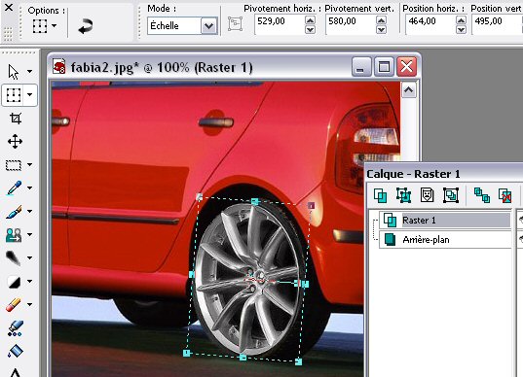Click the bottom-left corner deform handle
The width and height of the screenshot is (523, 377).
pos(187,353)
